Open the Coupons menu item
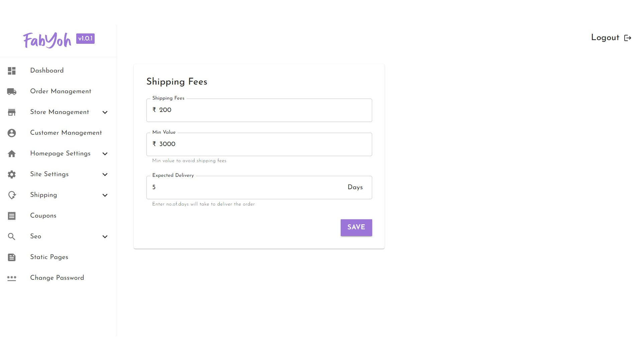642x361 pixels. click(x=43, y=216)
